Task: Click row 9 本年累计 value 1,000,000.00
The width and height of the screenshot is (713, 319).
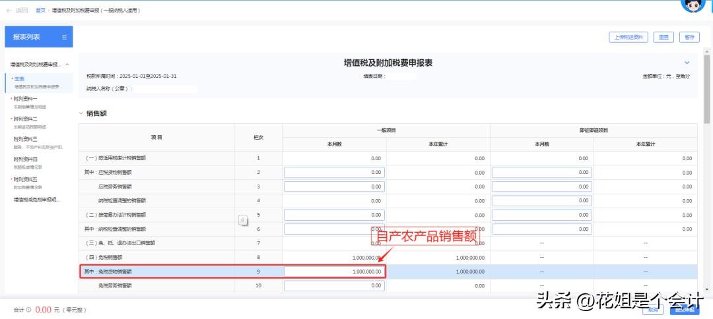Action: coord(470,272)
